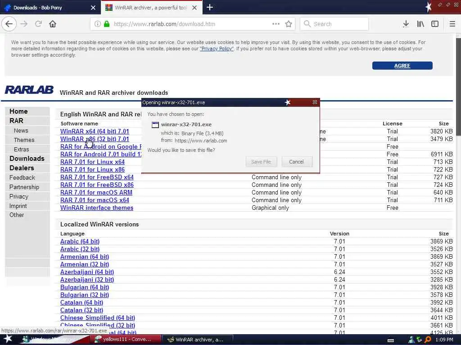Open a new tab with the plus icon
Image resolution: width=461 pixels, height=345 pixels.
tap(210, 7)
